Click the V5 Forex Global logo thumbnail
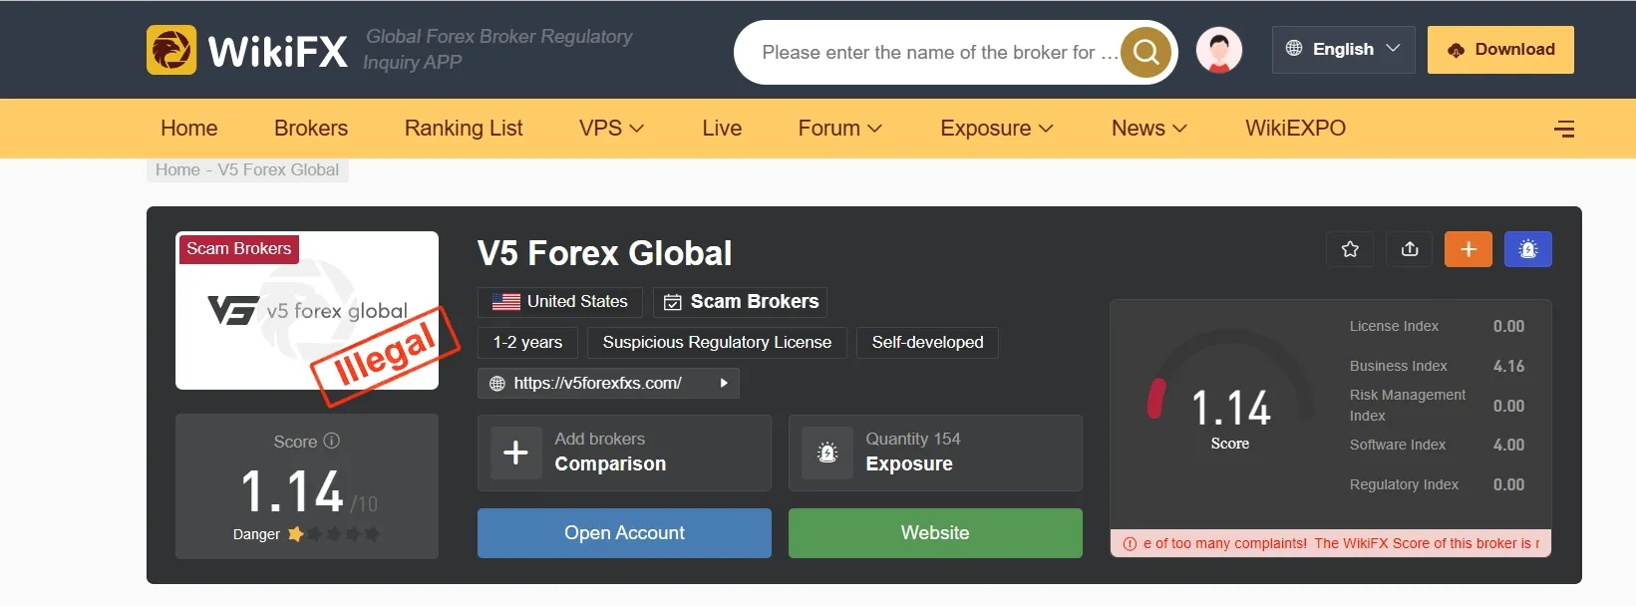Screen dimensions: 1636x606 [307, 311]
